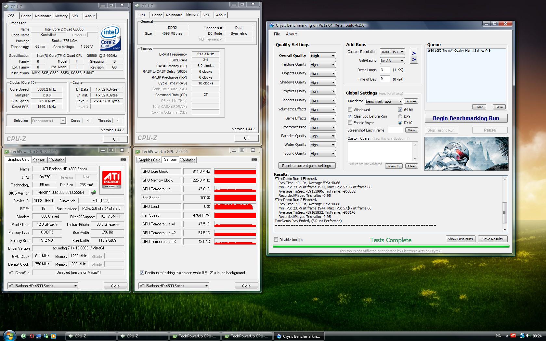Click the Crysis Benchmarking title bar icon
546x341 pixels.
pos(272,25)
